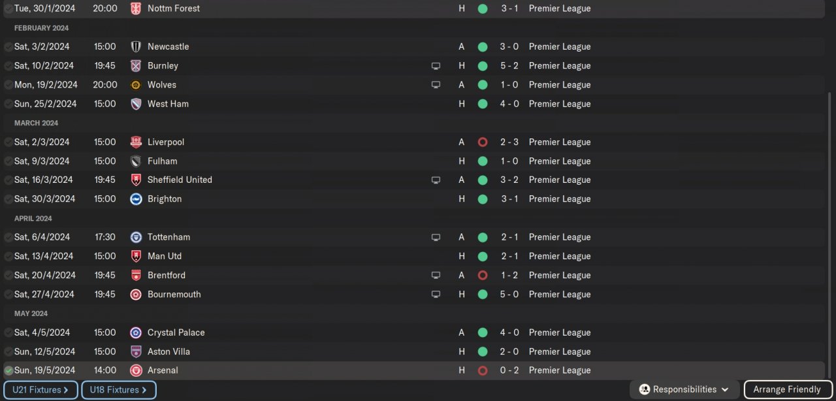Open the Responsibilities dropdown
Screen dimensions: 836x401
(684, 389)
